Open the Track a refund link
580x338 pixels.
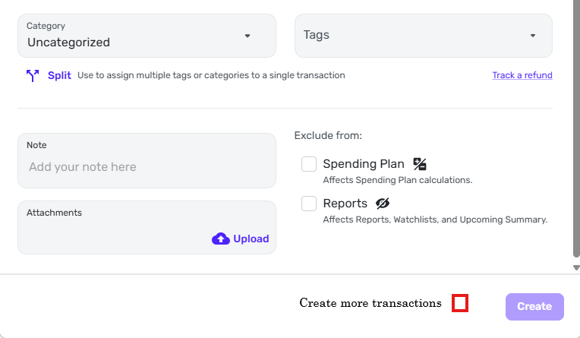pyautogui.click(x=522, y=75)
